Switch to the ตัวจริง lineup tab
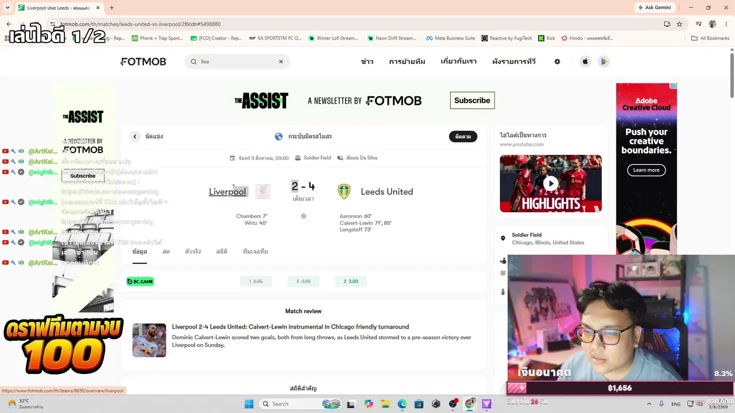 click(x=193, y=252)
